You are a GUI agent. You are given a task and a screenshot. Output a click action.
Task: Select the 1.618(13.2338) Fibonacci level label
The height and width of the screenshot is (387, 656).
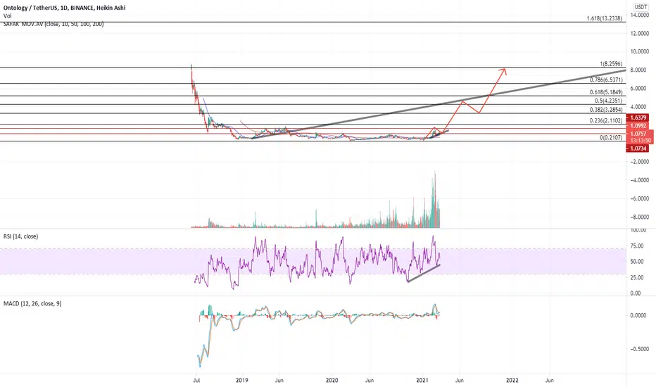tap(604, 18)
